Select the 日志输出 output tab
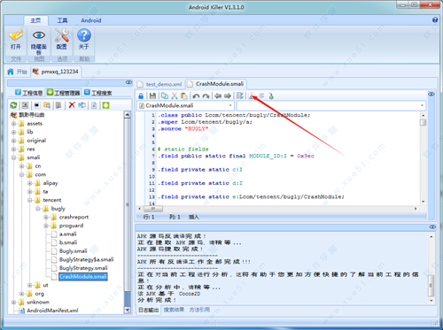The width and height of the screenshot is (443, 330). click(149, 310)
